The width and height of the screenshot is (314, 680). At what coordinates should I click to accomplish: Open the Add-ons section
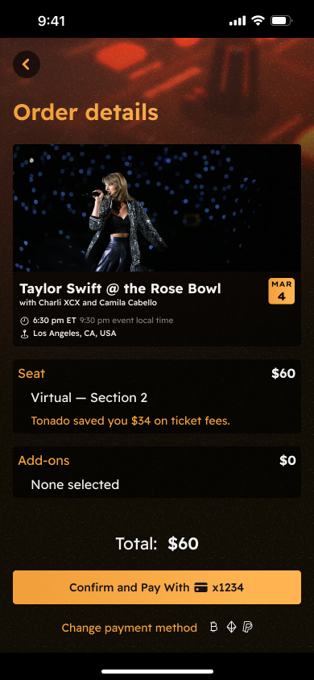[x=157, y=472]
